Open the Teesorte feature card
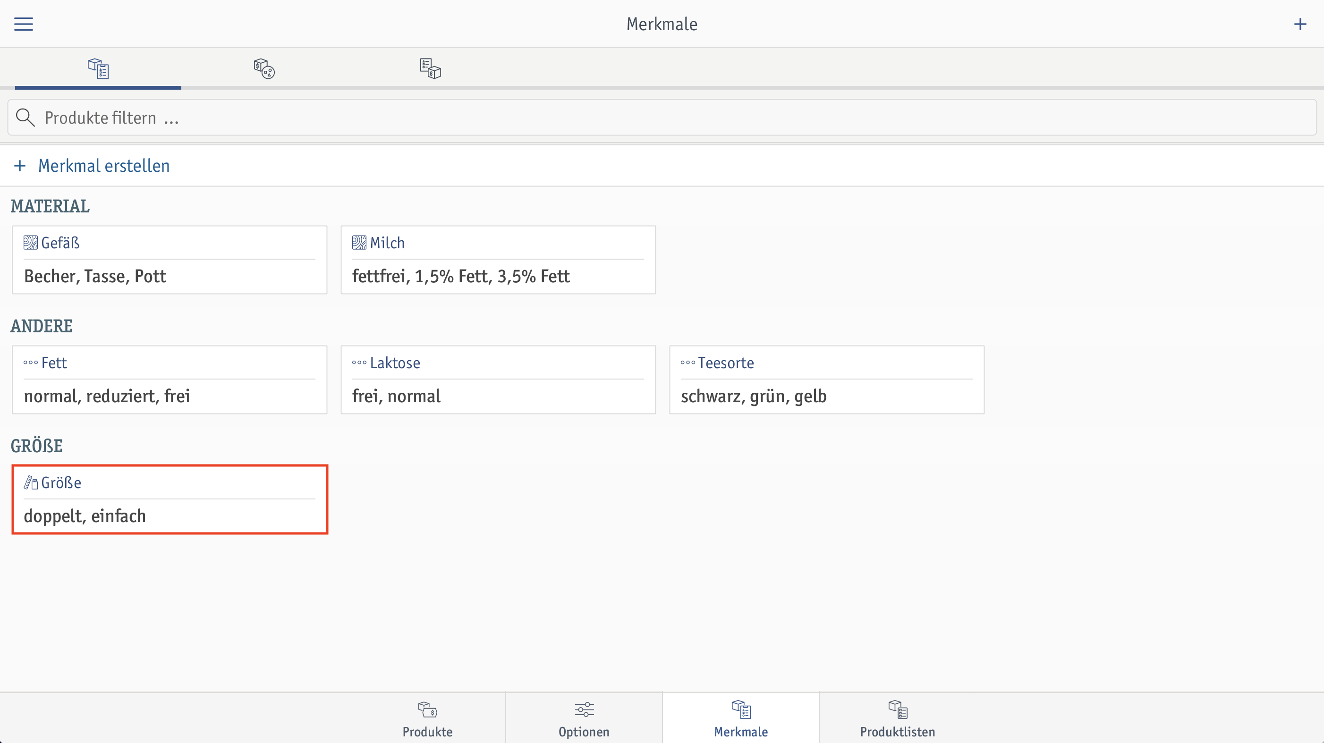This screenshot has width=1324, height=743. (x=826, y=380)
